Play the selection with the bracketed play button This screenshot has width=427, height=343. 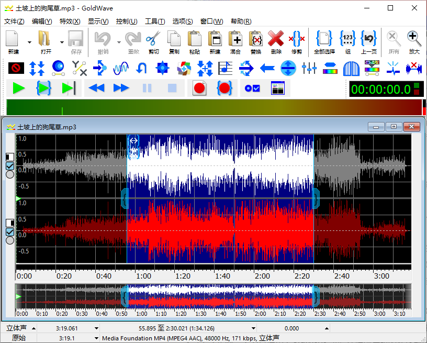pos(43,88)
